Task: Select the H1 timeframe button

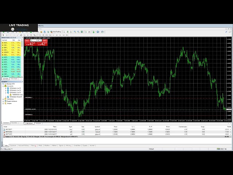Action: [54, 35]
